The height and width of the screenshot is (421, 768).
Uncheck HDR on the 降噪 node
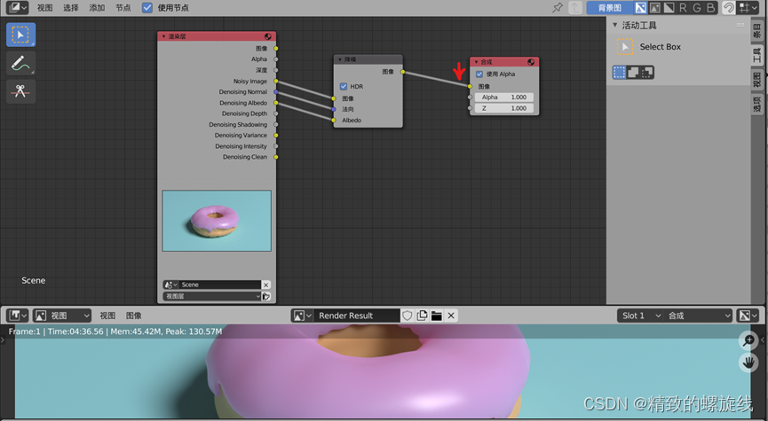pos(344,87)
